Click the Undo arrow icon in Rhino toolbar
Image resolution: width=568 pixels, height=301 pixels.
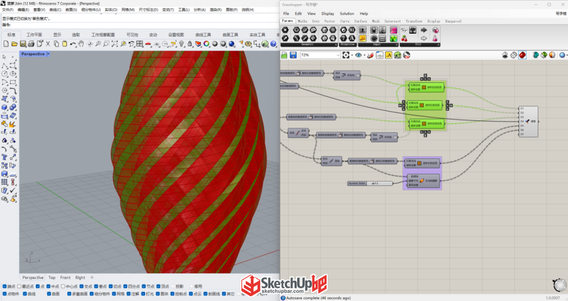click(x=73, y=44)
